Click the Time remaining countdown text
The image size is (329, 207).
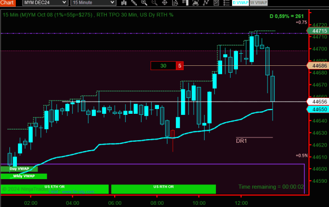pos(271,186)
